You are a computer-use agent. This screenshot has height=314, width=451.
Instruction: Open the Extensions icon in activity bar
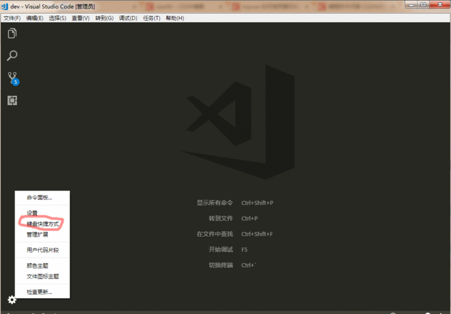pyautogui.click(x=12, y=100)
